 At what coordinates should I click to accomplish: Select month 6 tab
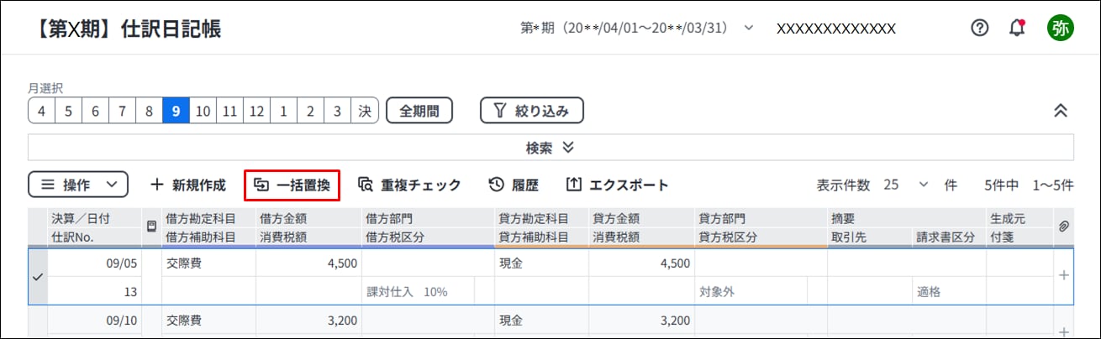click(95, 110)
